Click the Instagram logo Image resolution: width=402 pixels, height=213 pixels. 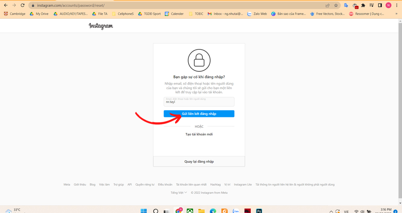101,26
